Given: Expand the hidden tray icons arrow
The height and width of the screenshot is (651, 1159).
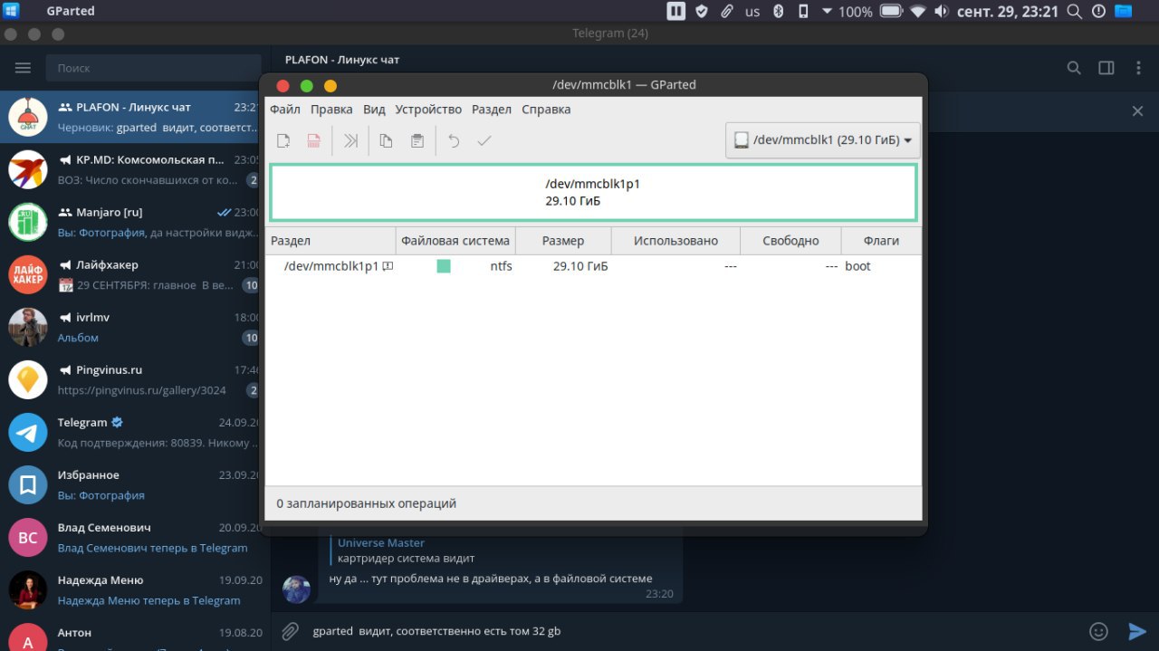Looking at the screenshot, I should [x=827, y=12].
